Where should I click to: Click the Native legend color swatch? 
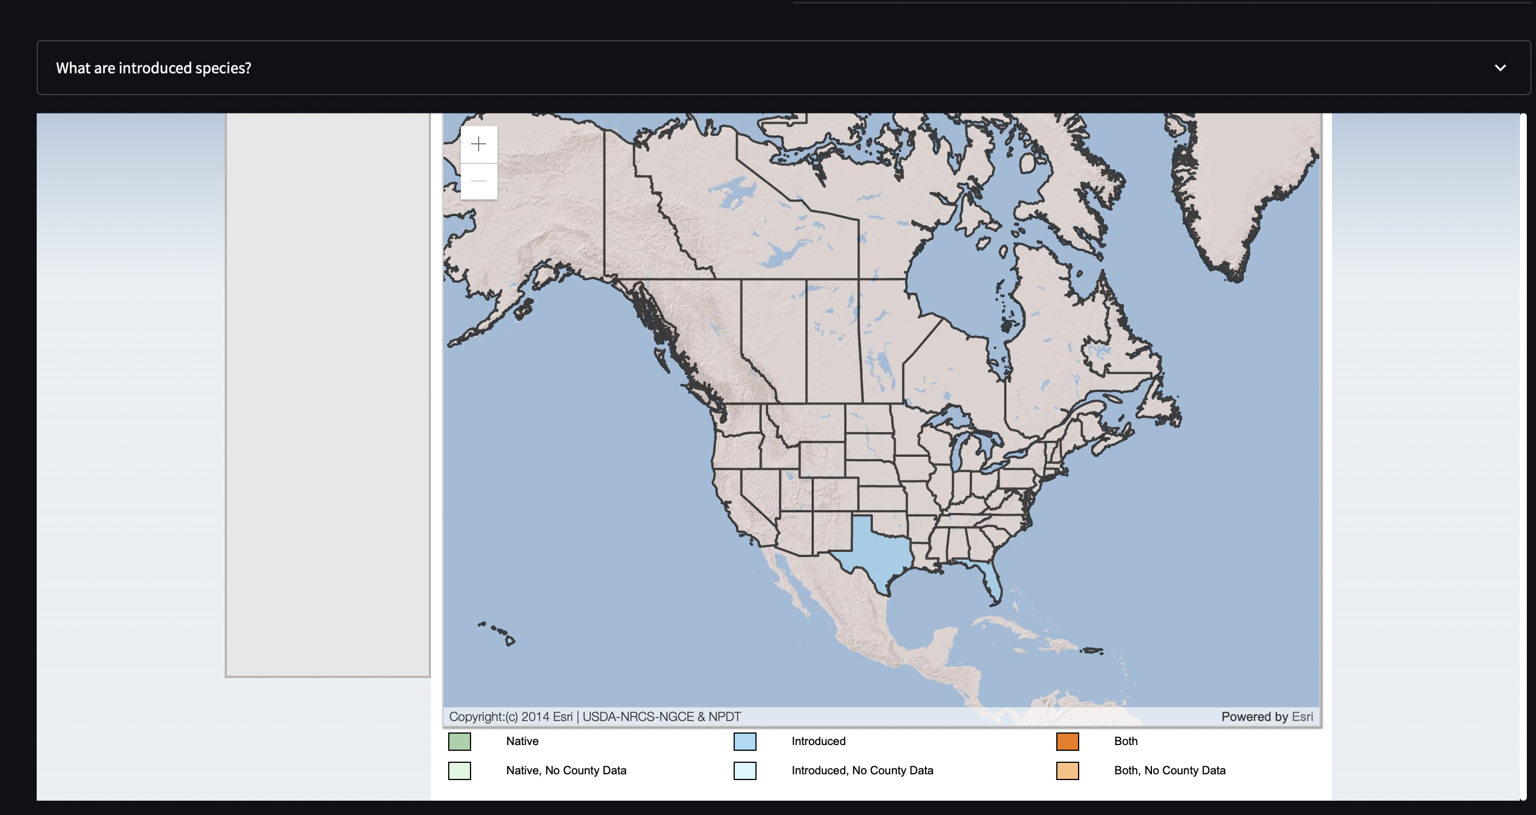459,742
